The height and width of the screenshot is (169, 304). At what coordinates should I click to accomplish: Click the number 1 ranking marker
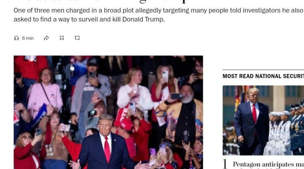[x=225, y=164]
